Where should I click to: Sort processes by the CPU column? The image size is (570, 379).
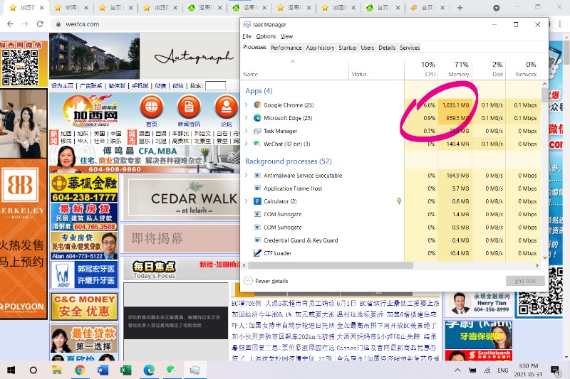(x=421, y=69)
